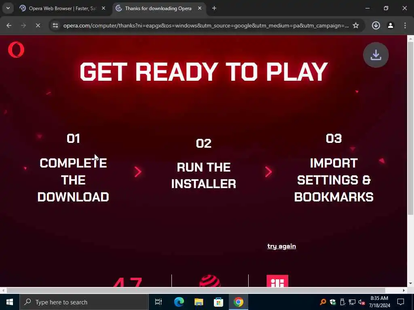Open the network icon in system tray
414x310 pixels.
[352, 302]
